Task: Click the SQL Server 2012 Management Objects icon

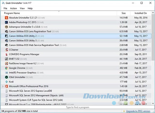Action: coord(6,95)
